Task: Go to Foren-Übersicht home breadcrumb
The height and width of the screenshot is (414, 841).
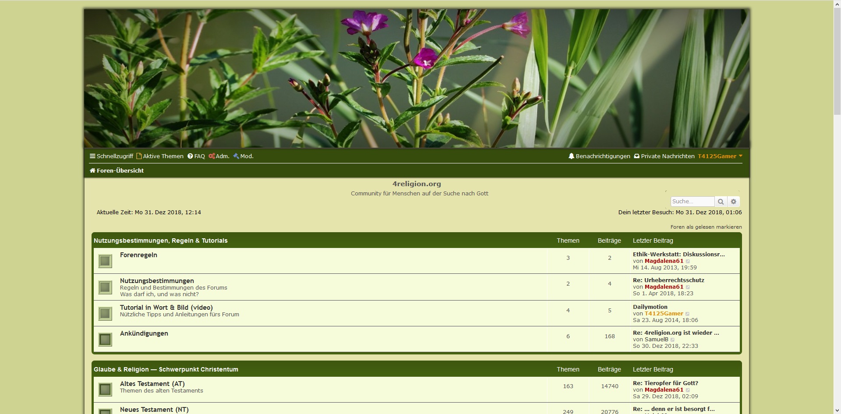Action: [x=117, y=170]
